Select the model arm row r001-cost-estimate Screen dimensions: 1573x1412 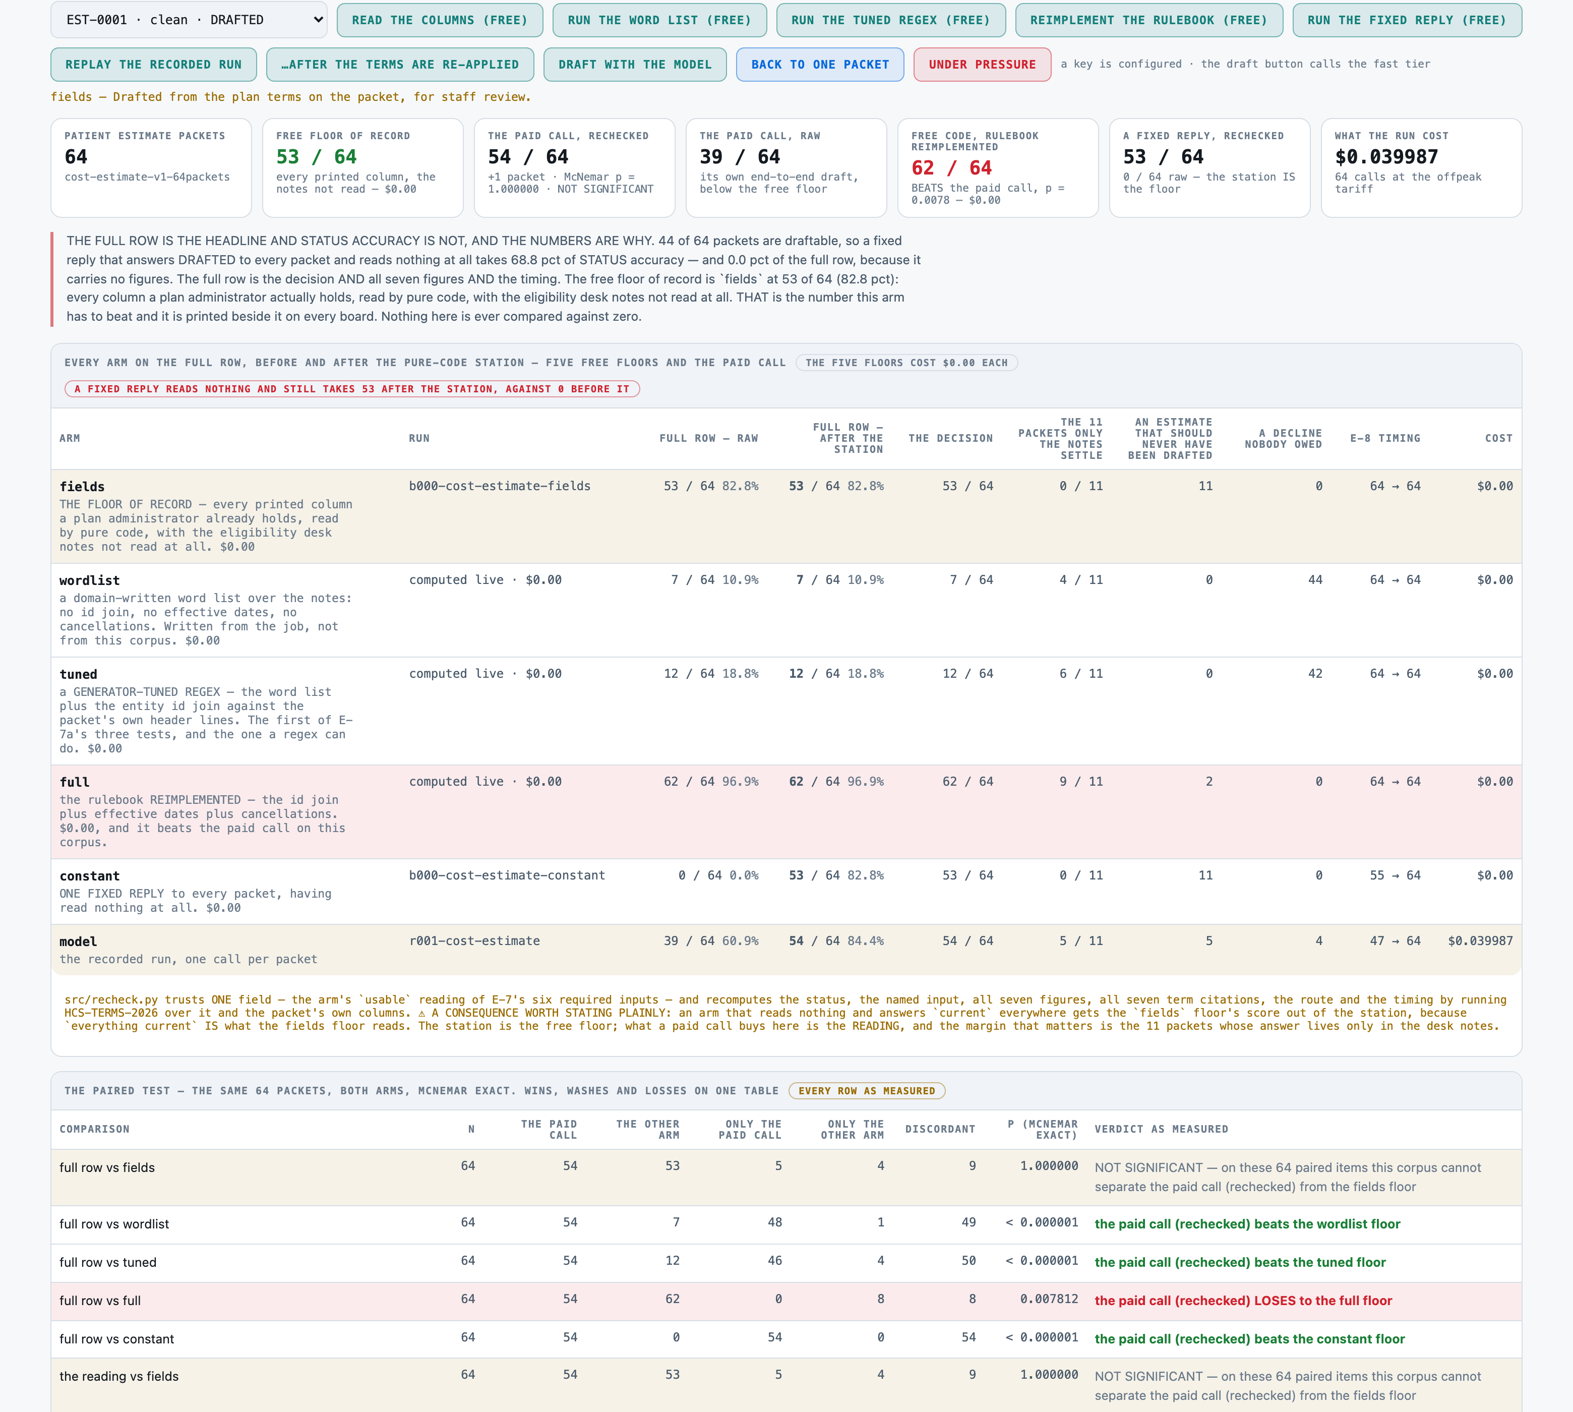(x=786, y=950)
